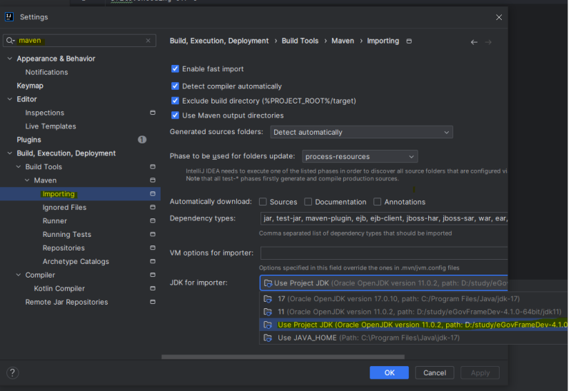The height and width of the screenshot is (391, 571).
Task: Click the update badge next to Plugins
Action: [x=142, y=139]
